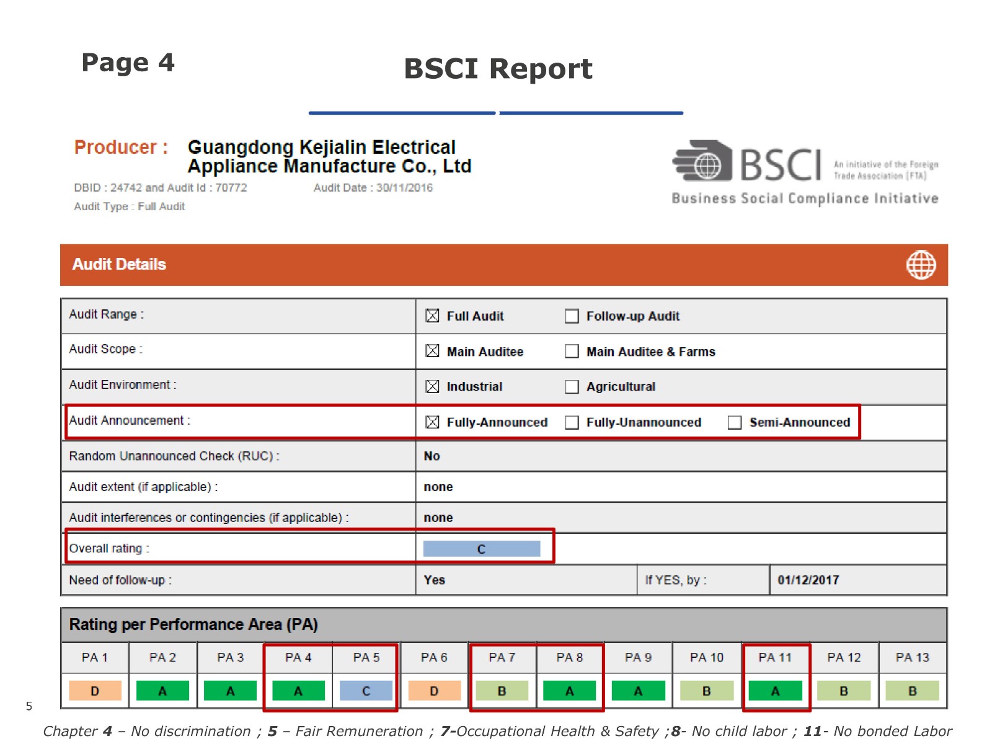Toggle the Main Auditee checkbox
Image resolution: width=992 pixels, height=744 pixels.
tap(432, 351)
